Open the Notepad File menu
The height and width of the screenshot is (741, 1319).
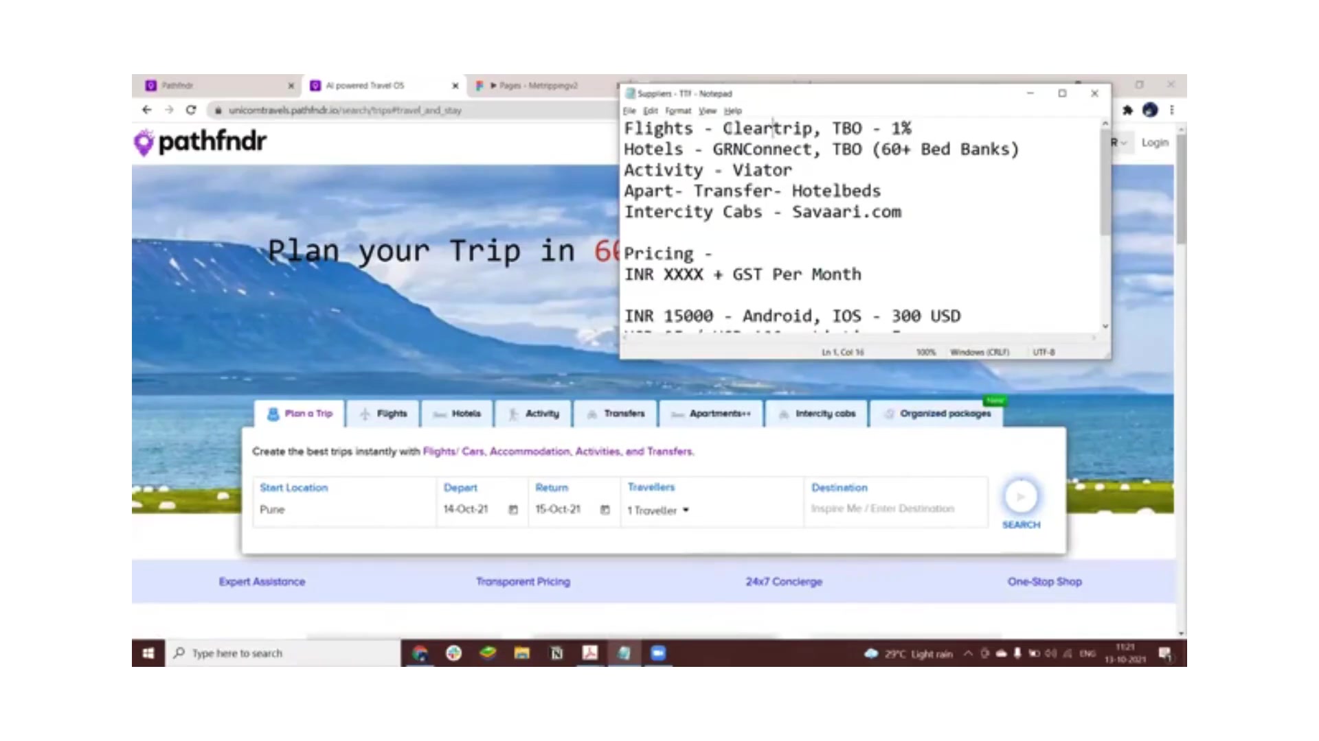[x=629, y=110]
